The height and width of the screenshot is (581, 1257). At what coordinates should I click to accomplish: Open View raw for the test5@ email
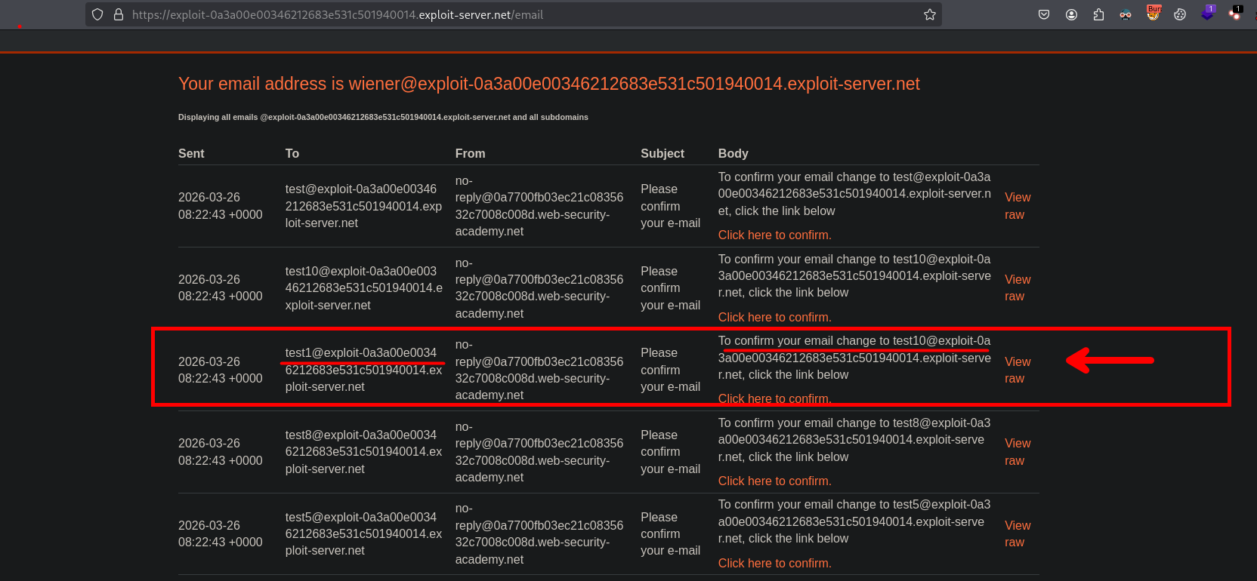pos(1017,533)
